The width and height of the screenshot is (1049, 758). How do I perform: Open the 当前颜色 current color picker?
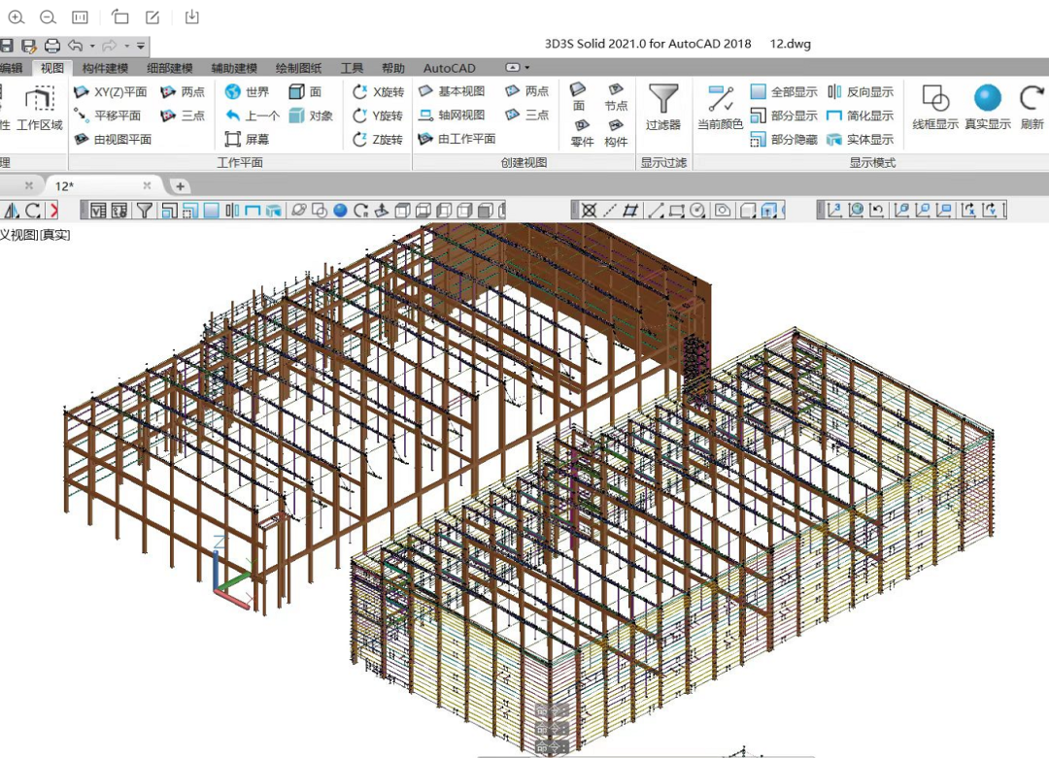coord(720,107)
